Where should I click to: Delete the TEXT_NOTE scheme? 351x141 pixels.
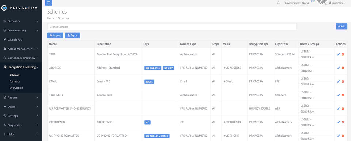click(x=343, y=95)
